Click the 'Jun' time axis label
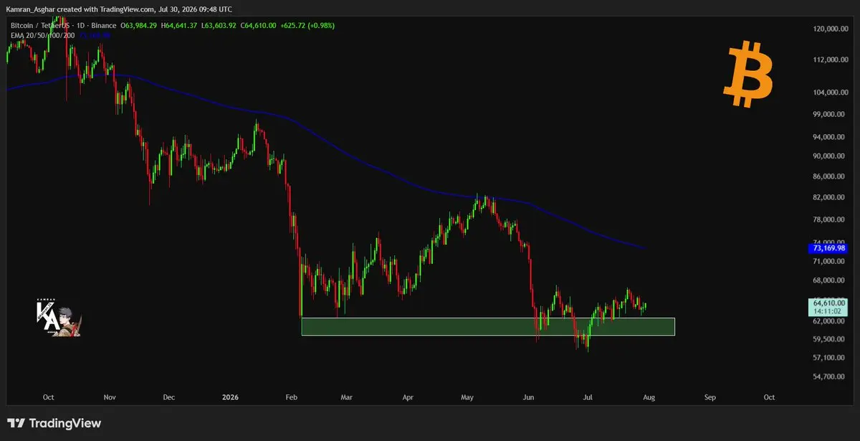Viewport: 860px width, 441px height. (x=529, y=397)
